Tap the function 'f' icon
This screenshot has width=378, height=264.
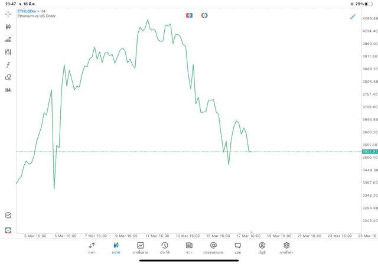click(8, 65)
